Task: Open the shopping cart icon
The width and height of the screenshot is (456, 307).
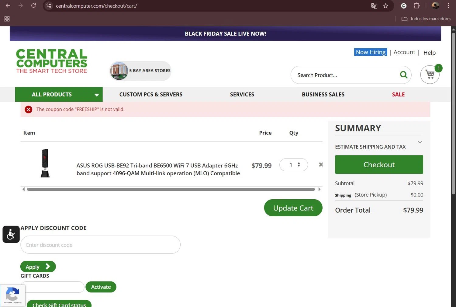Action: pos(430,74)
